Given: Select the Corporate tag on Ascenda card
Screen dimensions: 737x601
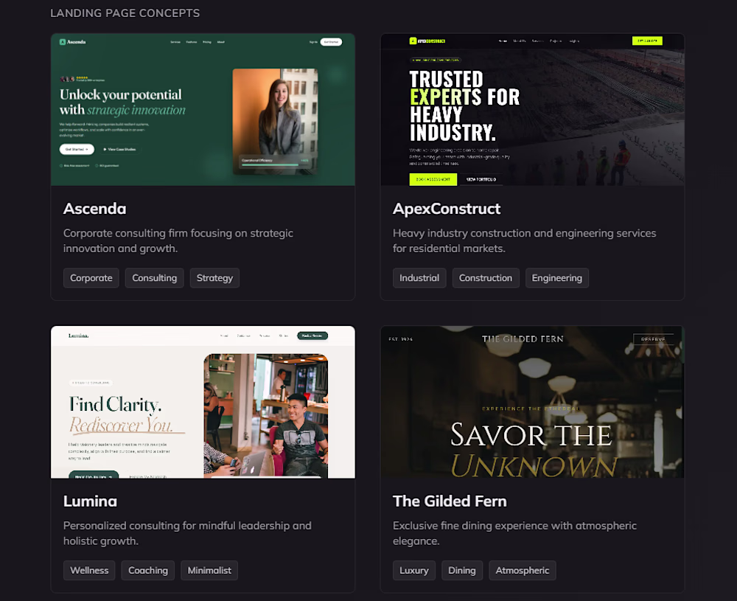Looking at the screenshot, I should (x=91, y=278).
